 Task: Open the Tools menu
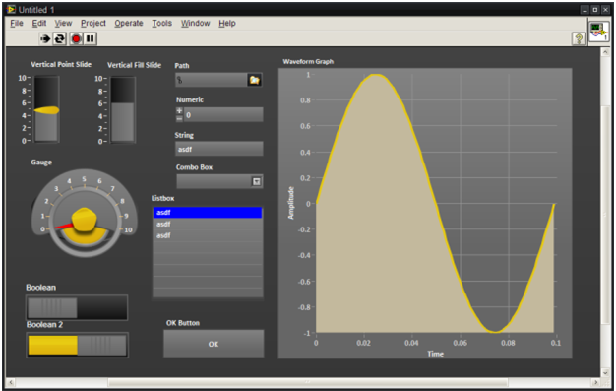(x=161, y=24)
